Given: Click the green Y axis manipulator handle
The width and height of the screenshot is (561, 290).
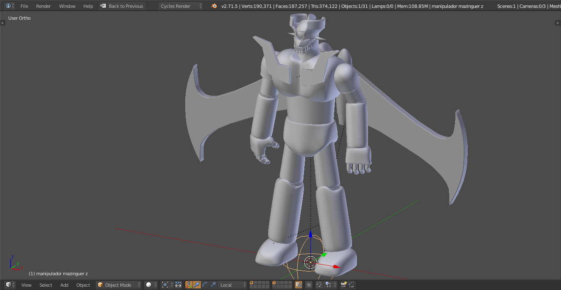Looking at the screenshot, I should (324, 255).
